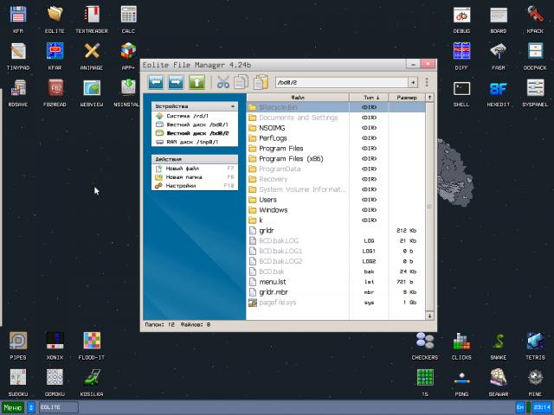Go up one directory level
The image size is (554, 415).
click(x=196, y=82)
